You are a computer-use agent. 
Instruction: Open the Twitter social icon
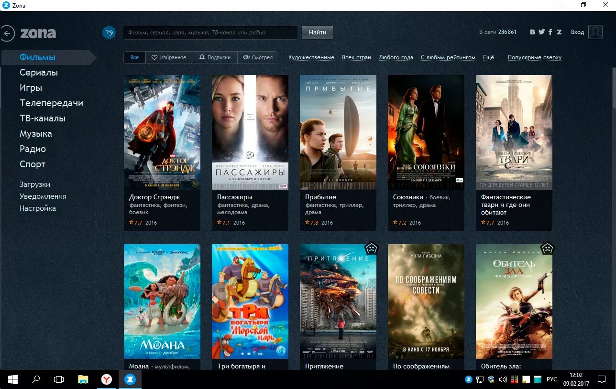(x=541, y=32)
